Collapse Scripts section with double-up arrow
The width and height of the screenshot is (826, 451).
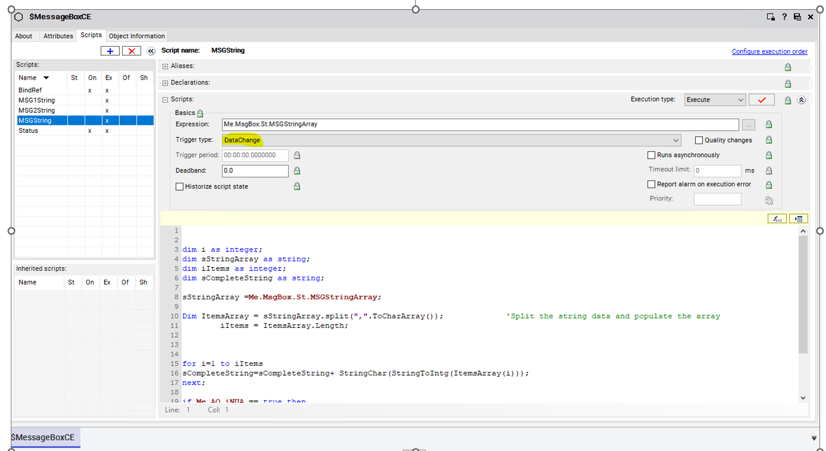[801, 100]
